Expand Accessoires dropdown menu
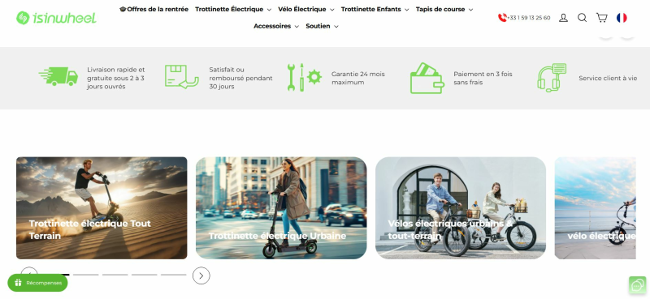650x299 pixels. tap(276, 26)
